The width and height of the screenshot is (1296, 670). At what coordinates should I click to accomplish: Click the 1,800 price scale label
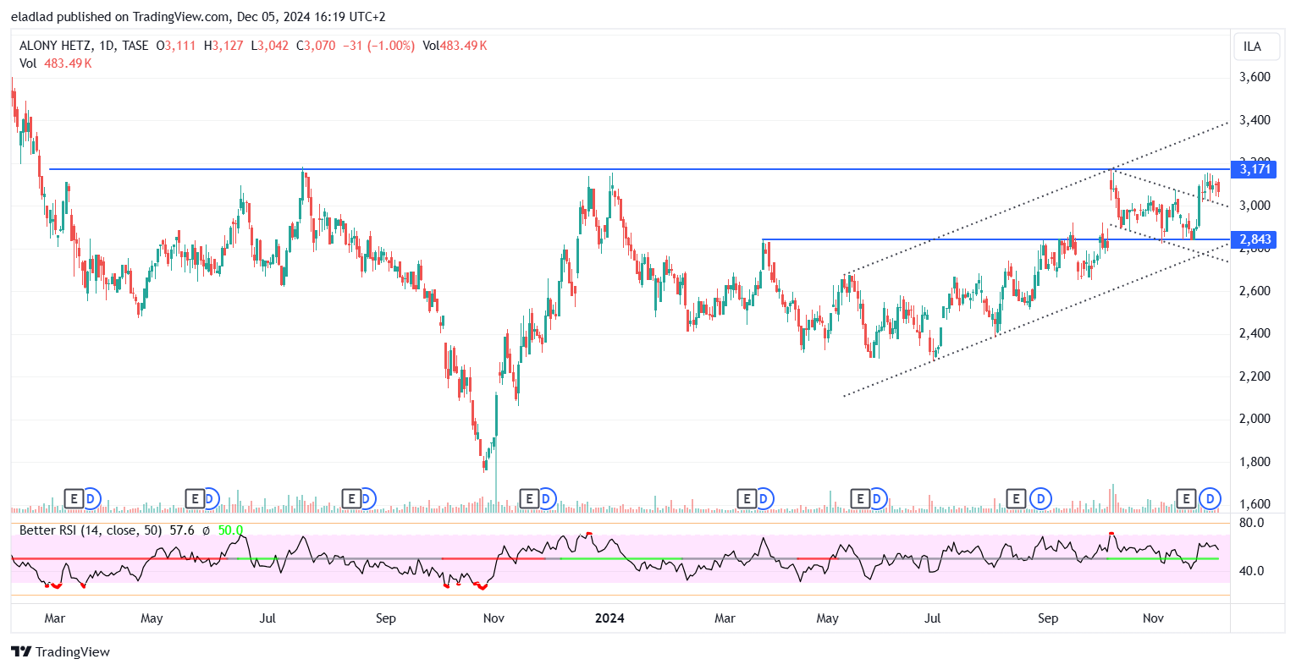click(1255, 462)
